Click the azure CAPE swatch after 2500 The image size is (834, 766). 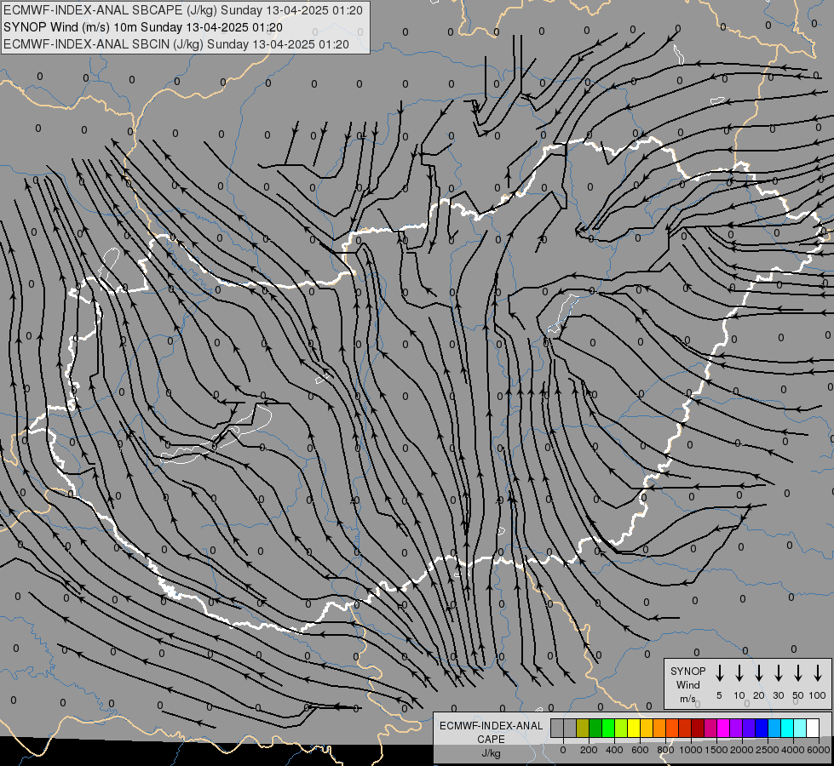774,728
